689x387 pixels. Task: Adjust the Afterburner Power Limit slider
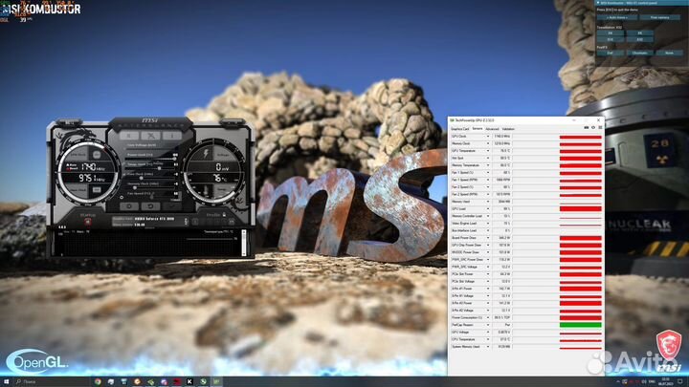coord(150,159)
